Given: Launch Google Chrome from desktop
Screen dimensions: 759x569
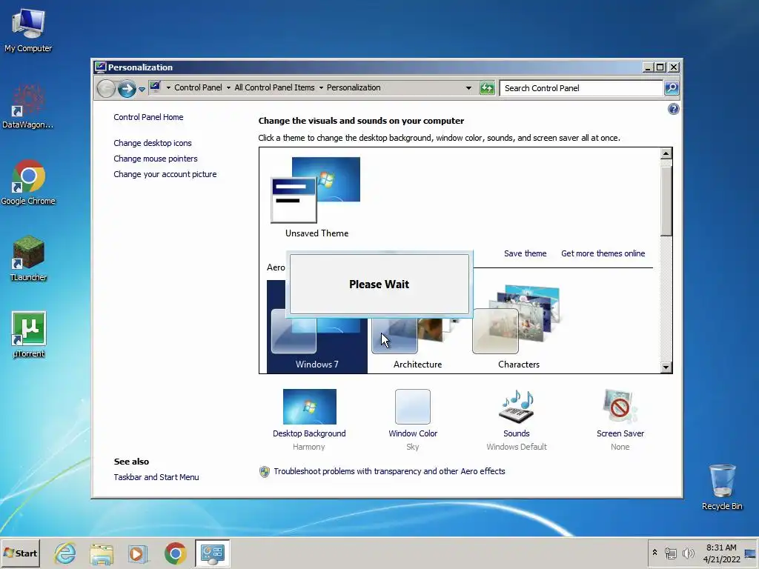Looking at the screenshot, I should 28,182.
